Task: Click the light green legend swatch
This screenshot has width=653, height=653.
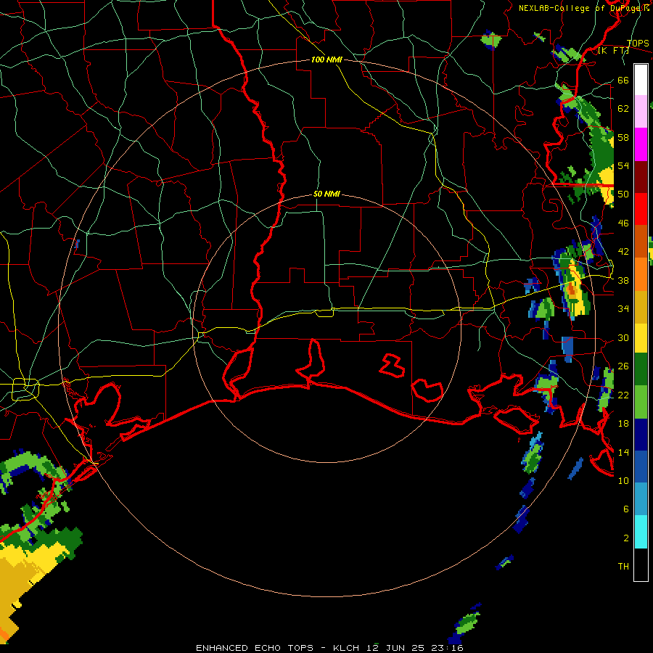Action: 641,402
